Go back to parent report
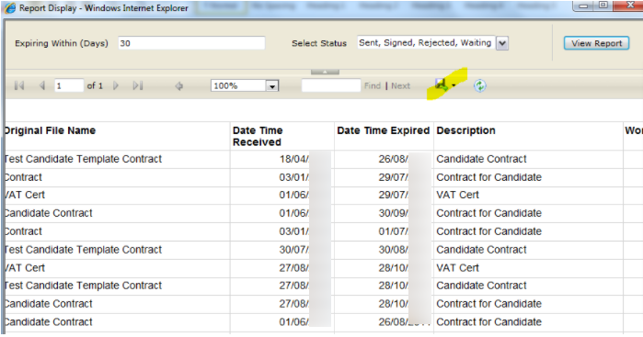The width and height of the screenshot is (643, 337). 178,86
